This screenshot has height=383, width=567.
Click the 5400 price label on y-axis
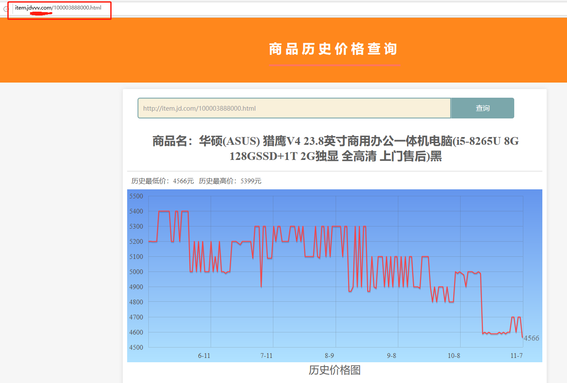136,211
